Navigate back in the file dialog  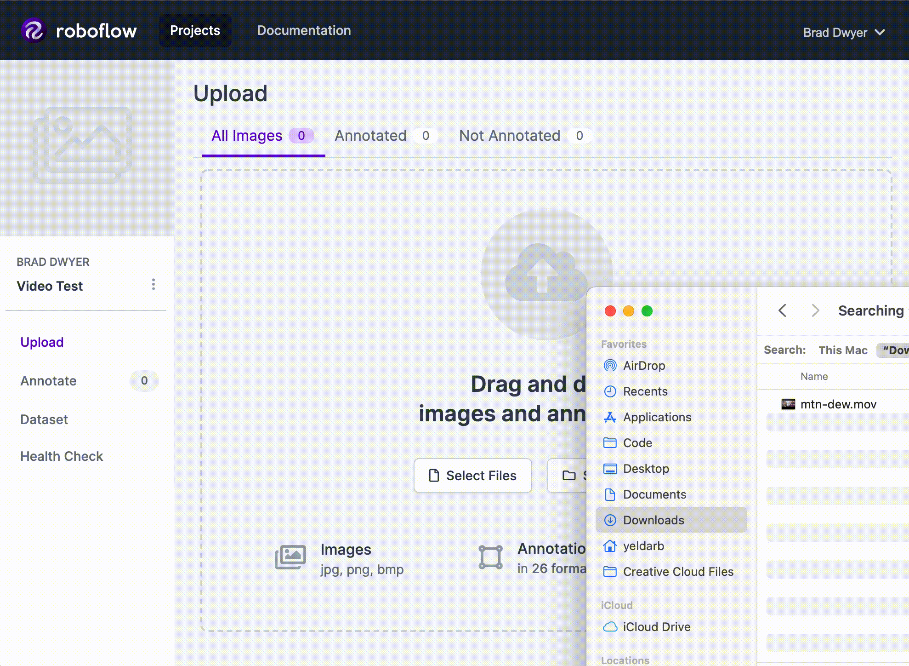[783, 310]
